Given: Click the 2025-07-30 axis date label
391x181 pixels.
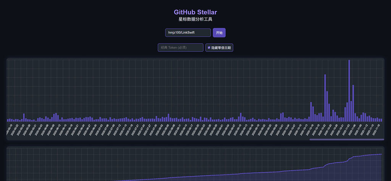Looking at the screenshot, I should (153, 130).
